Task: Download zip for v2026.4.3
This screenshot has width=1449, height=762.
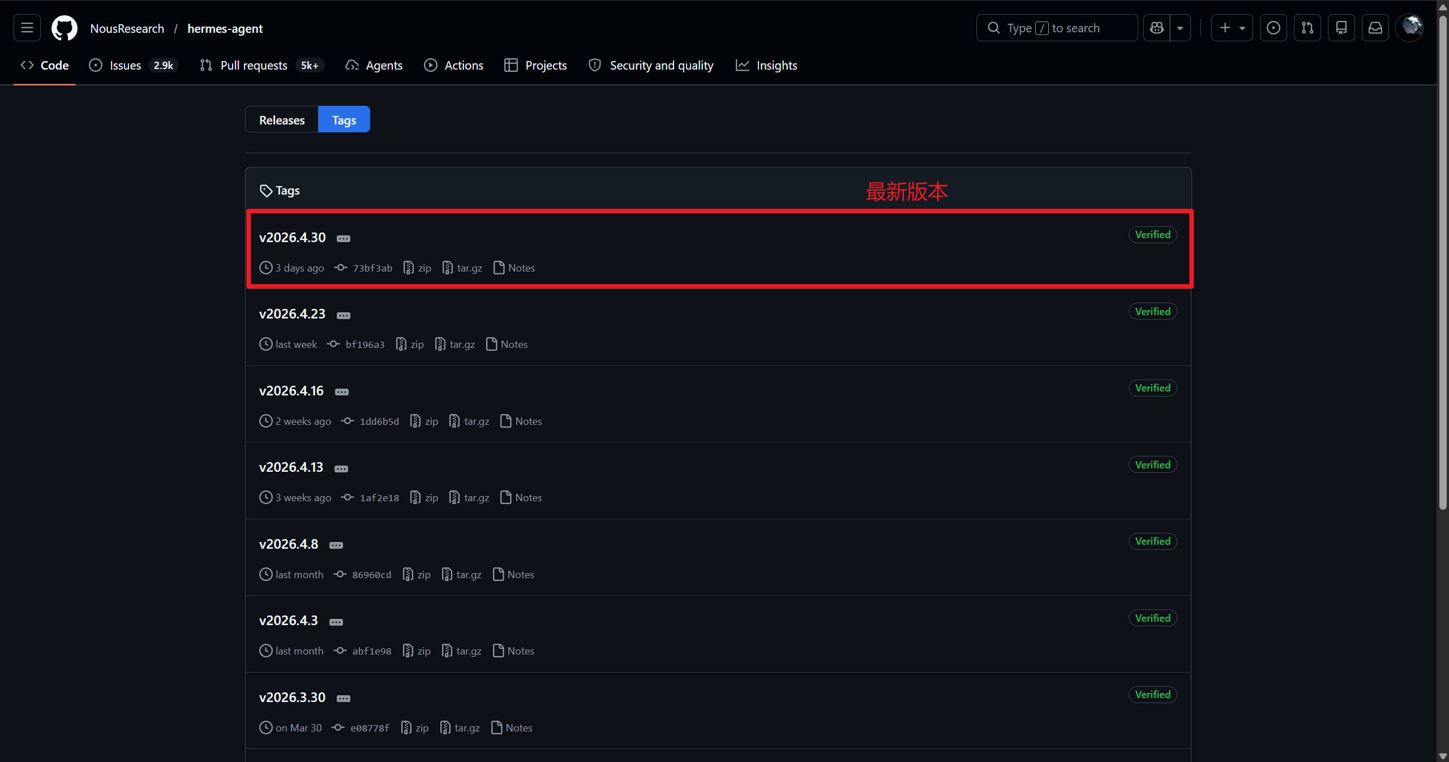Action: pyautogui.click(x=417, y=651)
